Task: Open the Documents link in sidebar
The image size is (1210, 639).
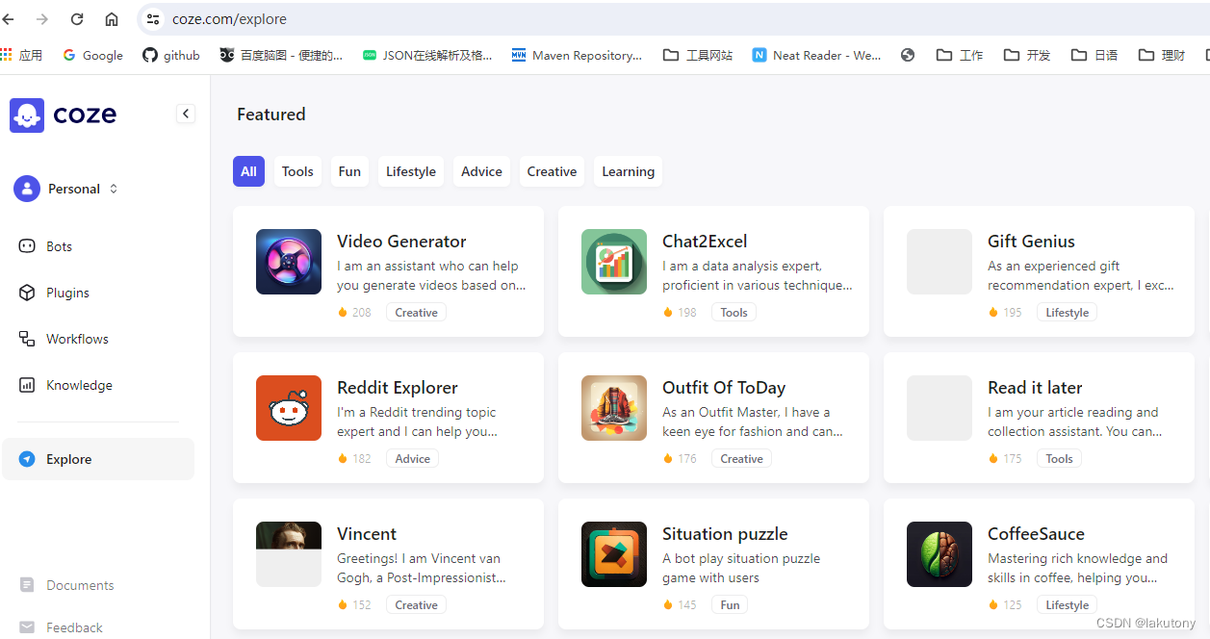Action: tap(80, 585)
